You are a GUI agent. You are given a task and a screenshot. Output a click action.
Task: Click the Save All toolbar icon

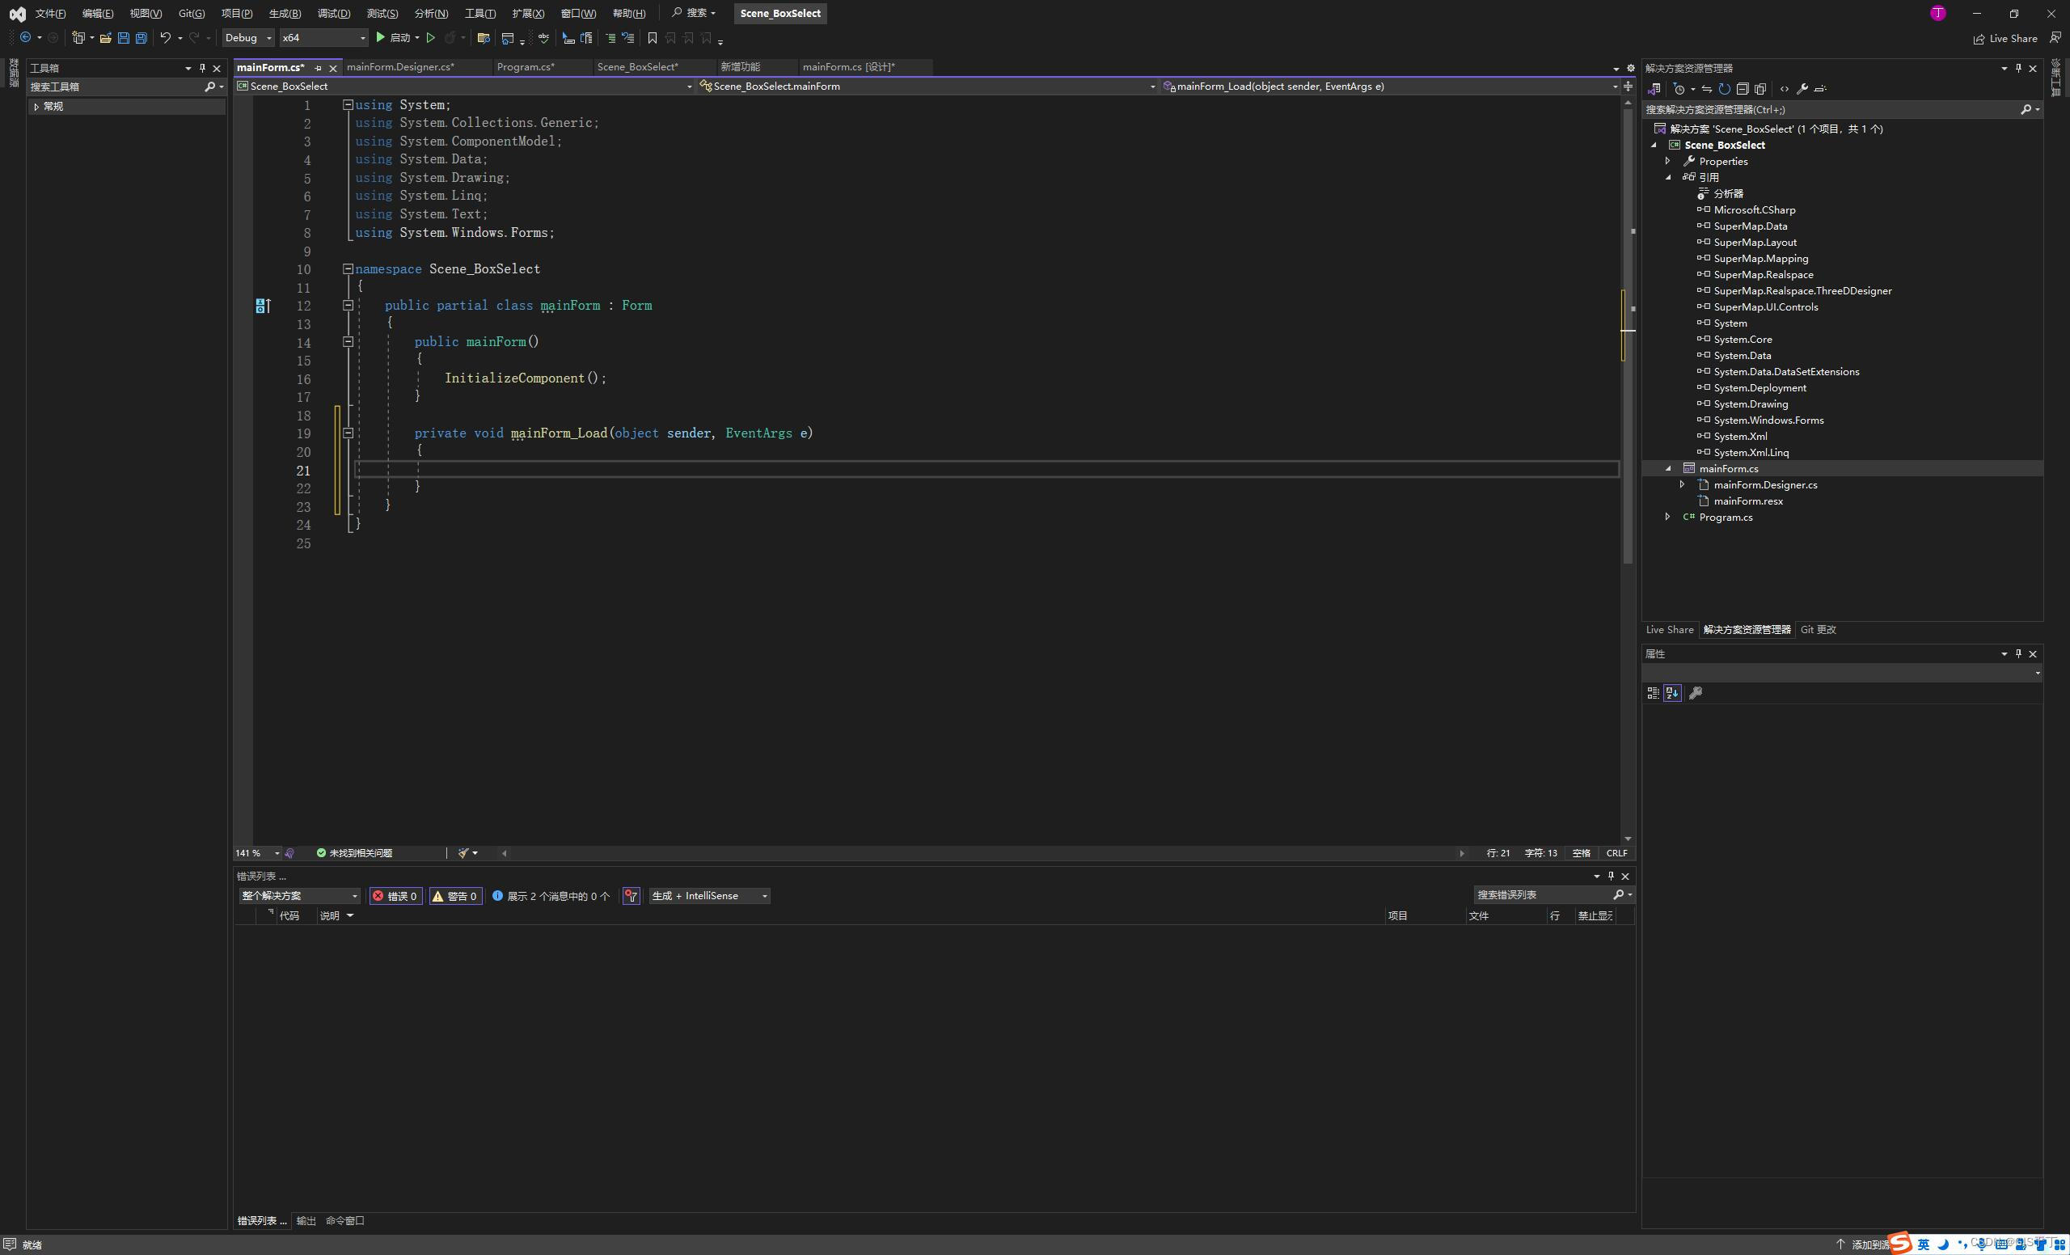(142, 38)
